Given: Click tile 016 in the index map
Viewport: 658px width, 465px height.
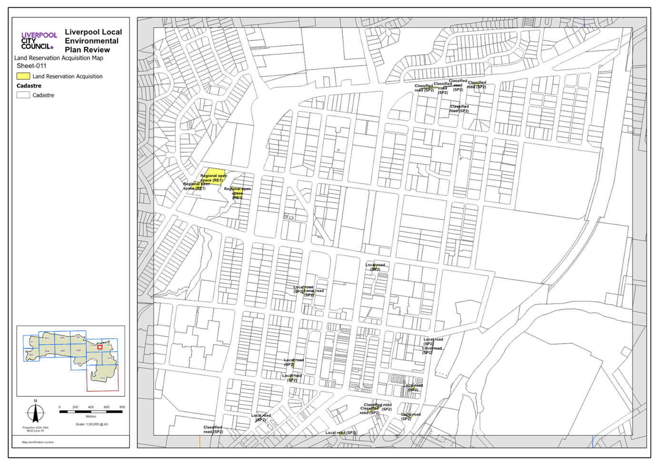Looking at the screenshot, I should pos(102,378).
